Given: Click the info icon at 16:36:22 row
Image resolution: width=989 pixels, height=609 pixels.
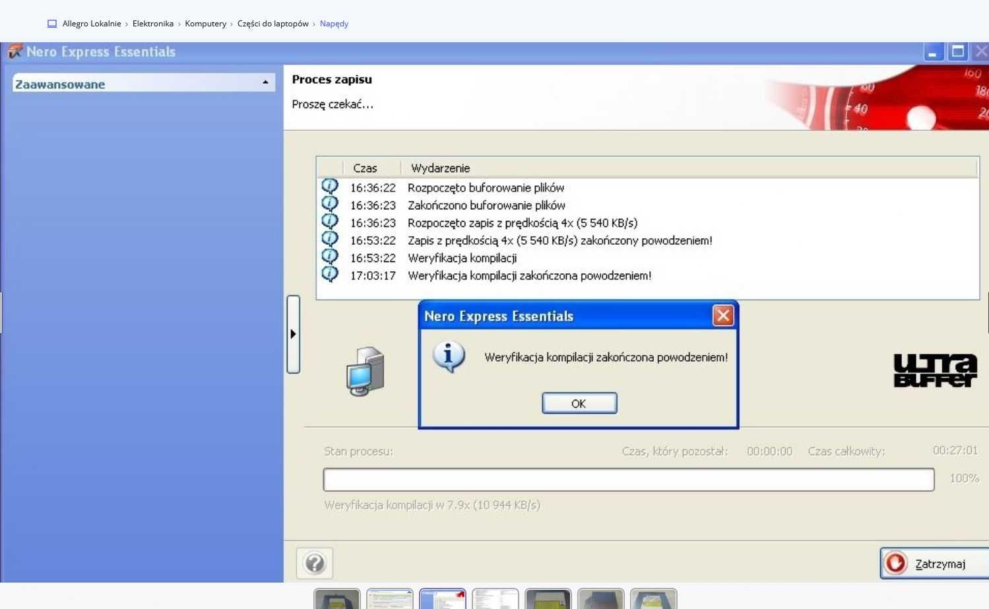Looking at the screenshot, I should coord(330,186).
